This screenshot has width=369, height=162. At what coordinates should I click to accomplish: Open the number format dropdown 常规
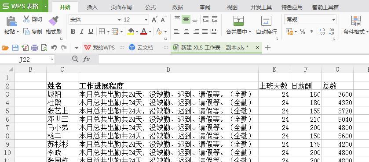tap(333, 20)
